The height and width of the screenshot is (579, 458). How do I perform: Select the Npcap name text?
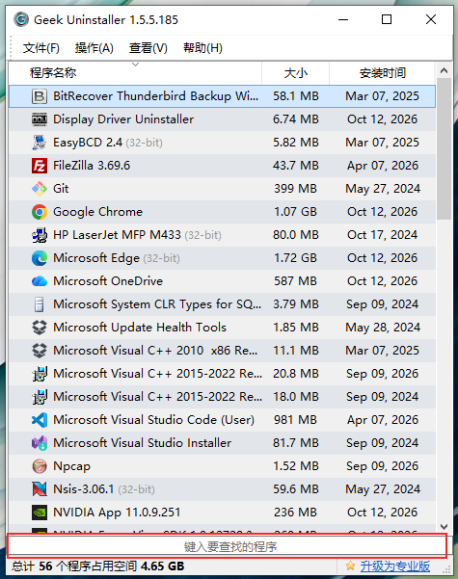(x=71, y=466)
